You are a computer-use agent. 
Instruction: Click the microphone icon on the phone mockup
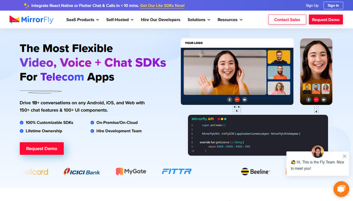click(309, 100)
